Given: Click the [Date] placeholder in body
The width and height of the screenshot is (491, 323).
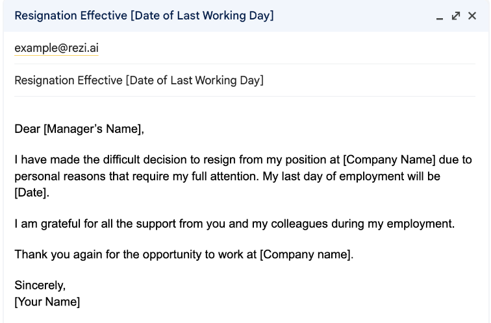Looking at the screenshot, I should (x=31, y=193).
